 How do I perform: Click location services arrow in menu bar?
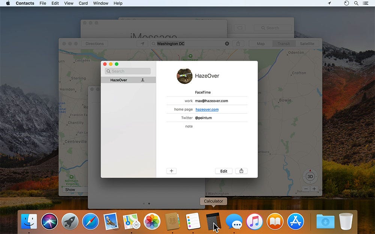click(329, 3)
